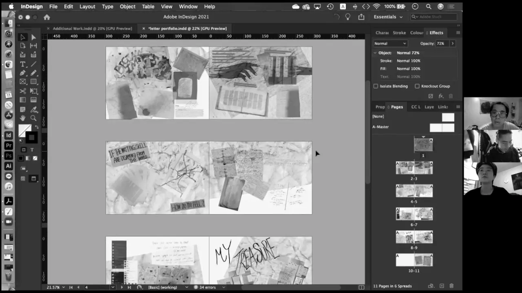Screen dimensions: 522x293
Task: Select the Gap tool
Action: pyautogui.click(x=33, y=46)
